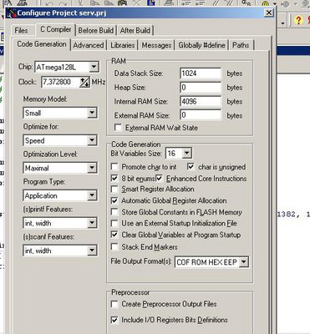This screenshot has width=310, height=334.
Task: Uncheck Clear Global Variables at Program Startup
Action: tap(114, 235)
